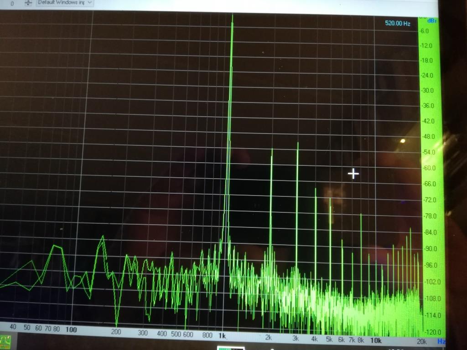Click the 200 label on the frequency axis
The image size is (467, 350).
116,332
